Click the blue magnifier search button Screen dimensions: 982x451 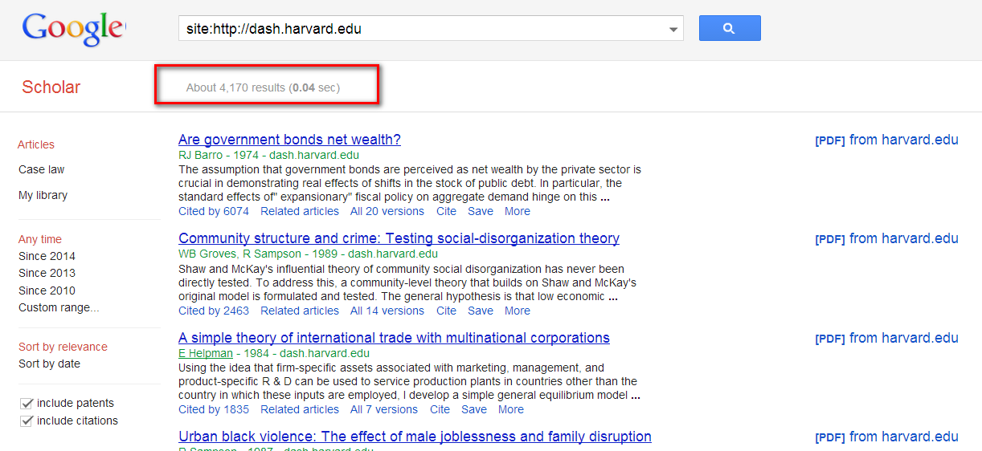click(730, 28)
